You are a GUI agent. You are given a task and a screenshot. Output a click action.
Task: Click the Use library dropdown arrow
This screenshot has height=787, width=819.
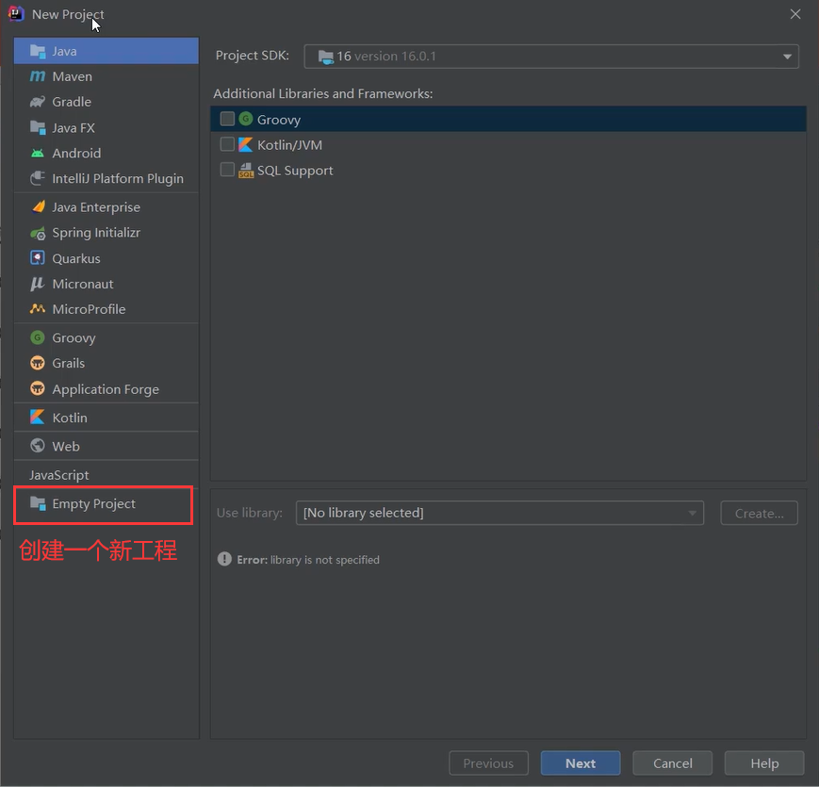(692, 514)
